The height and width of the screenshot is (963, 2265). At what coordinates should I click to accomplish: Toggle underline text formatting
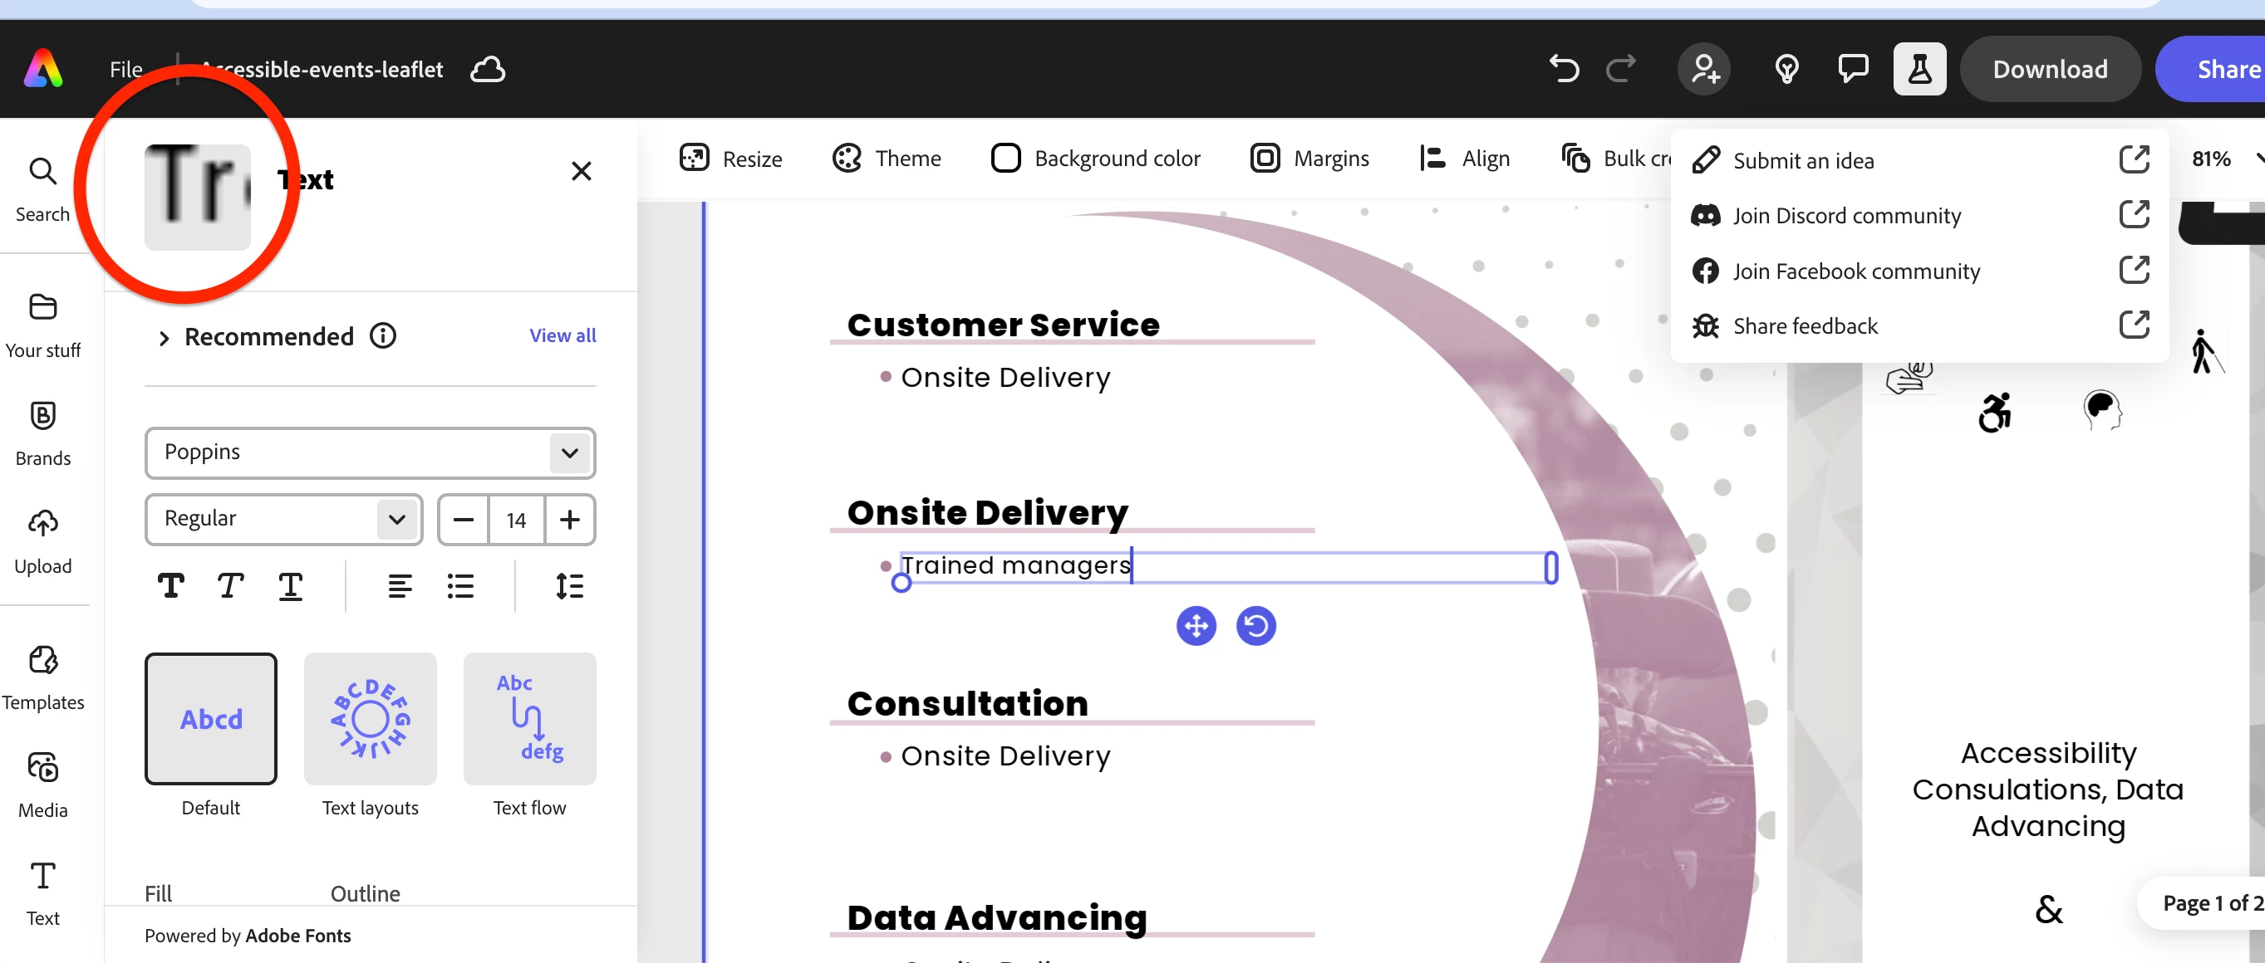pyautogui.click(x=290, y=585)
